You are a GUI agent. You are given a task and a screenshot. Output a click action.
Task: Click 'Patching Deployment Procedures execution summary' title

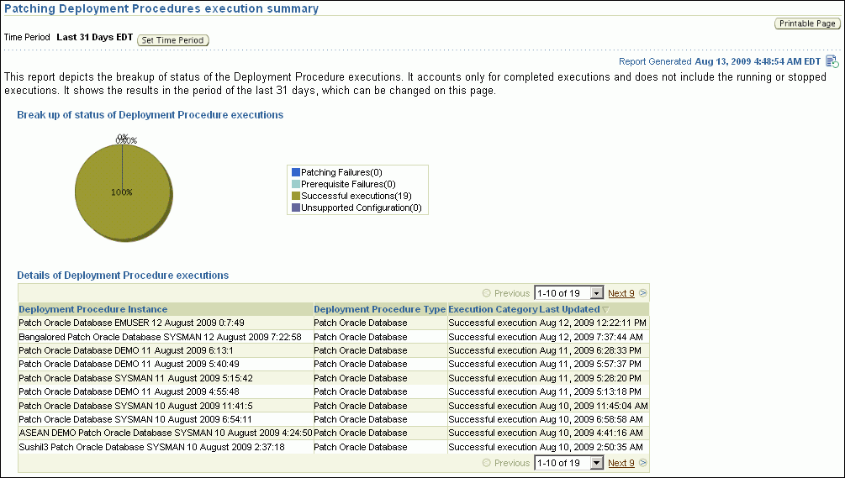161,8
